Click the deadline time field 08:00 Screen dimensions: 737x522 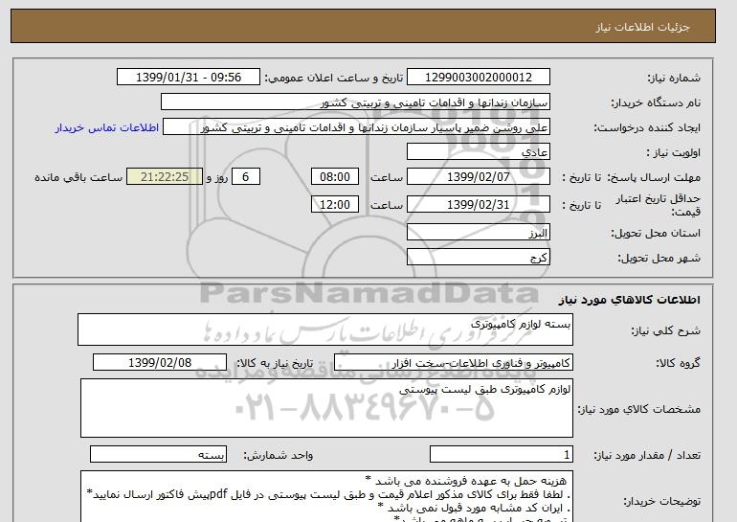click(x=335, y=177)
